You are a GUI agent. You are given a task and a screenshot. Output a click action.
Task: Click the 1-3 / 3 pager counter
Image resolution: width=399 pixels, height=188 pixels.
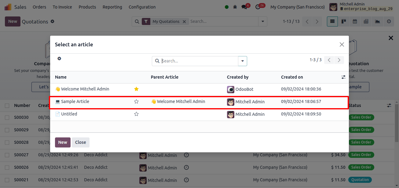(316, 60)
